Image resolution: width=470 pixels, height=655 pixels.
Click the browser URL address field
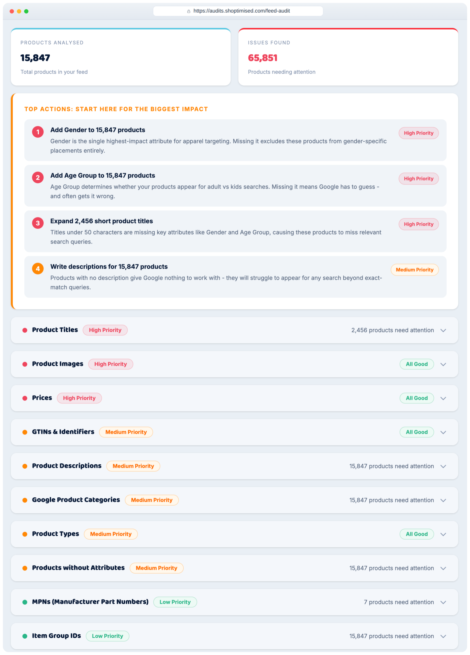tap(238, 11)
